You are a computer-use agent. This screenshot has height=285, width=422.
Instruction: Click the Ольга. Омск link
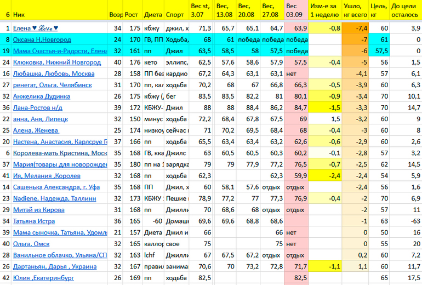[x=31, y=244]
